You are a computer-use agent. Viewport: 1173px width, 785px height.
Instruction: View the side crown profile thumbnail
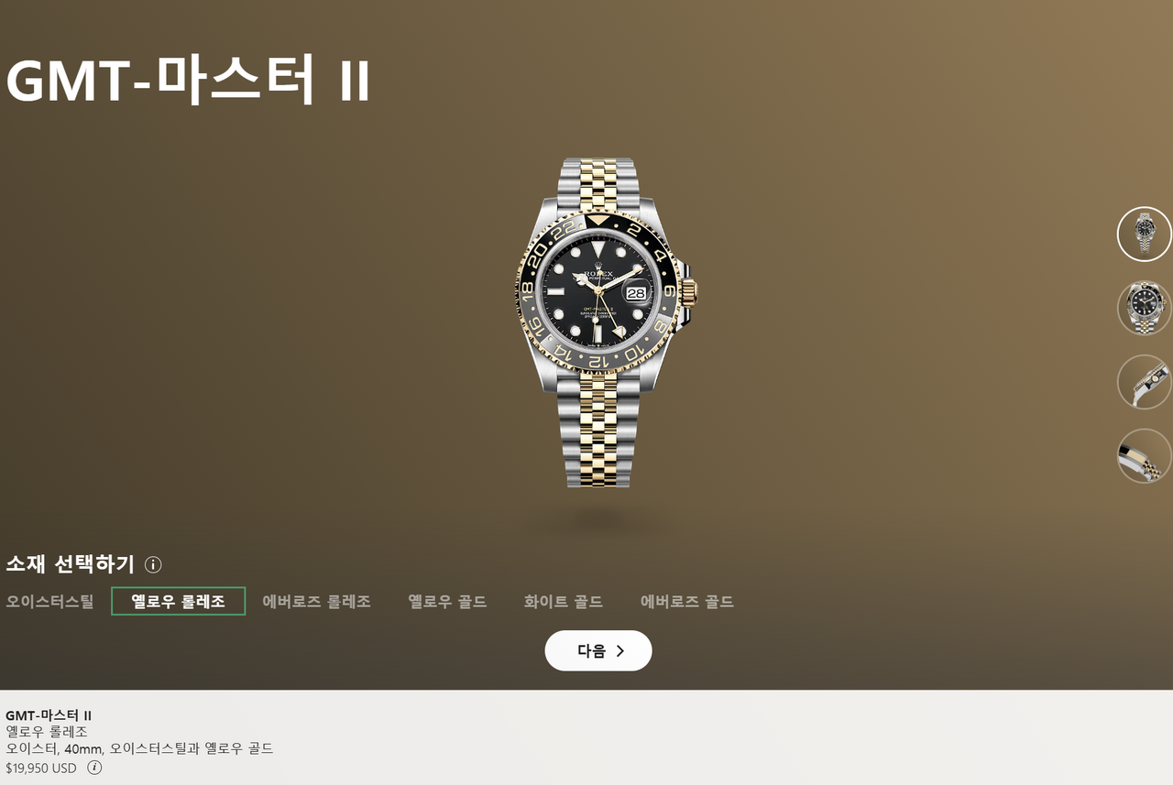pyautogui.click(x=1144, y=382)
